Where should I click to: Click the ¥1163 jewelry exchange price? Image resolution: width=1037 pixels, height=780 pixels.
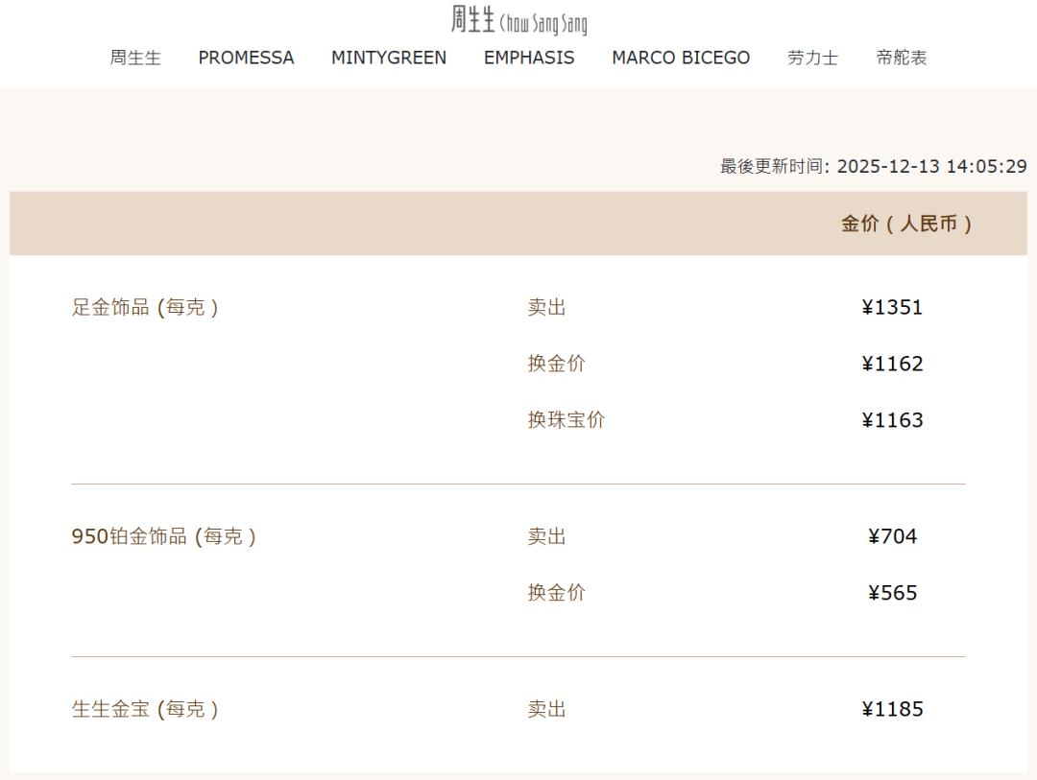(x=892, y=420)
